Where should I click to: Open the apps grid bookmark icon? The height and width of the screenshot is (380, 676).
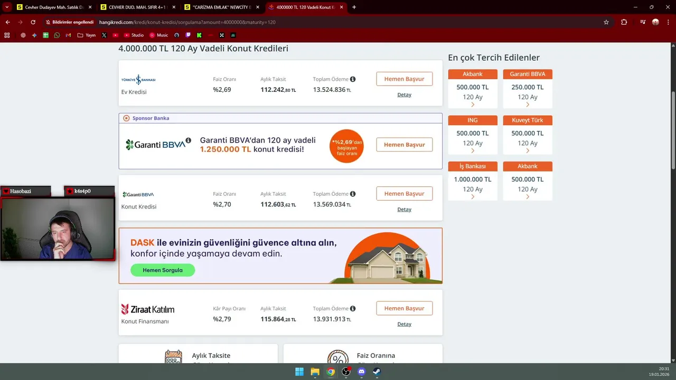click(x=7, y=35)
